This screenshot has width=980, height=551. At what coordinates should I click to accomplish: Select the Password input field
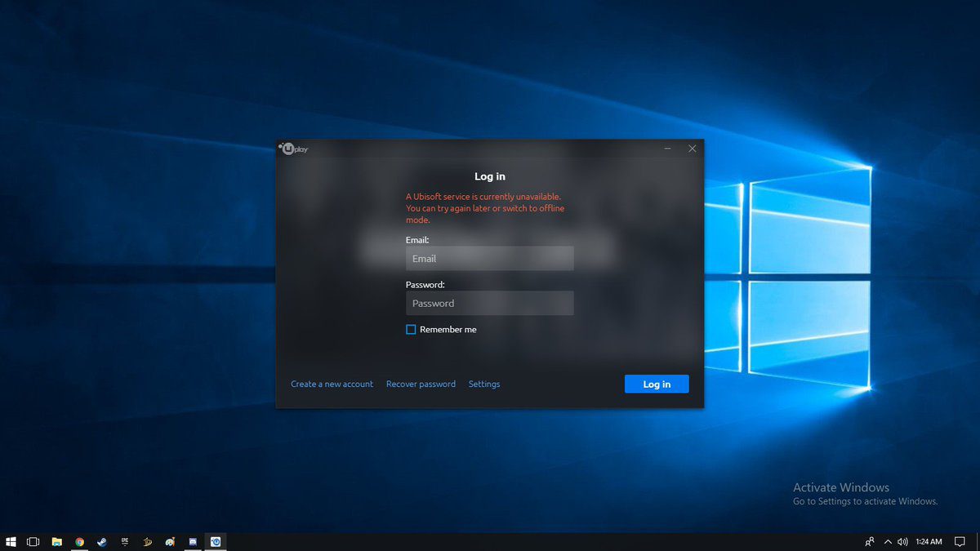(490, 303)
